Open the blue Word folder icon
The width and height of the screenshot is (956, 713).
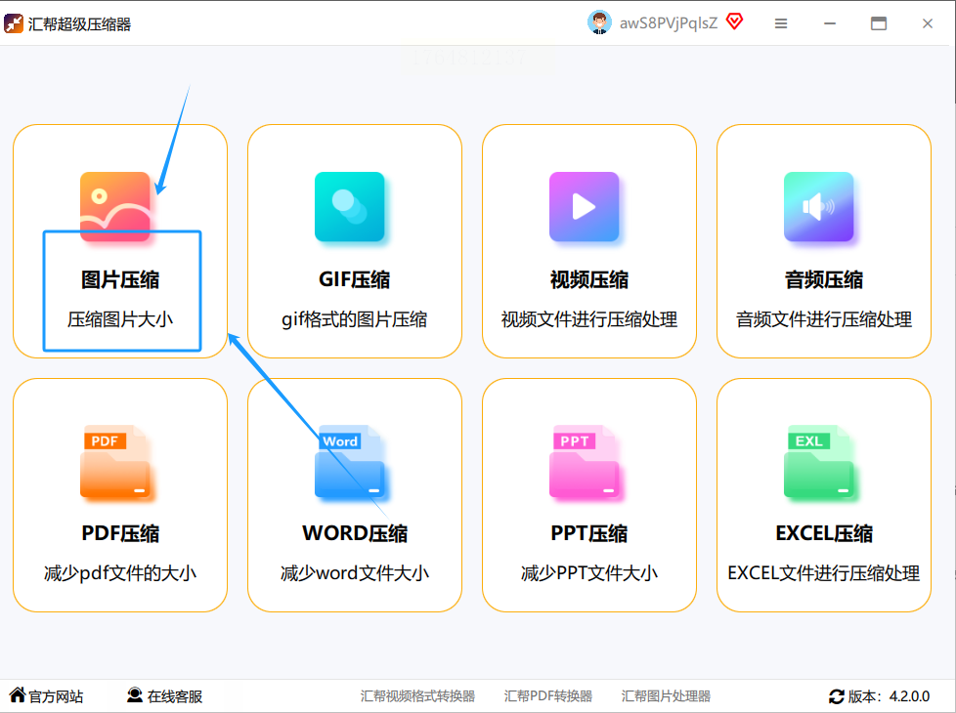click(x=349, y=462)
